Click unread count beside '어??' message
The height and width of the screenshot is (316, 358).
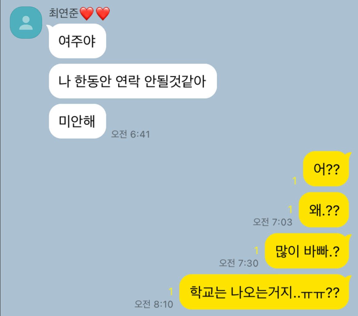295,181
